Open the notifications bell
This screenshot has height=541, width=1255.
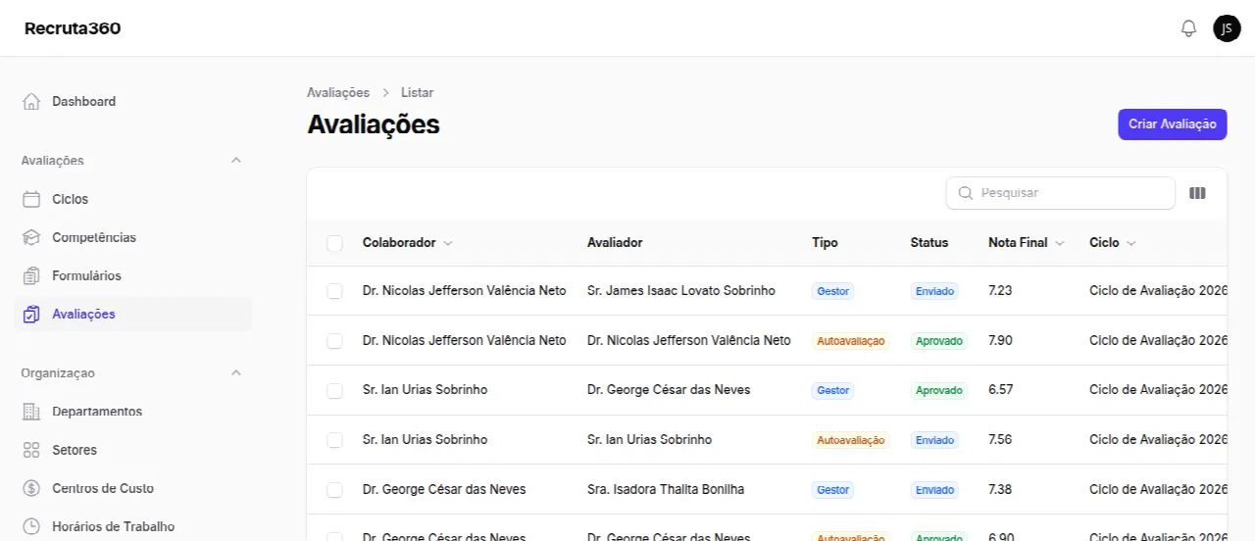tap(1188, 28)
